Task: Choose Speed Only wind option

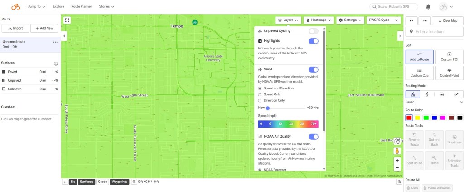Action: (x=260, y=94)
